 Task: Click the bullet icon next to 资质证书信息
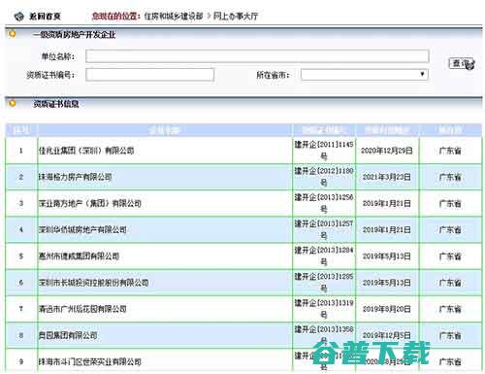tap(13, 103)
